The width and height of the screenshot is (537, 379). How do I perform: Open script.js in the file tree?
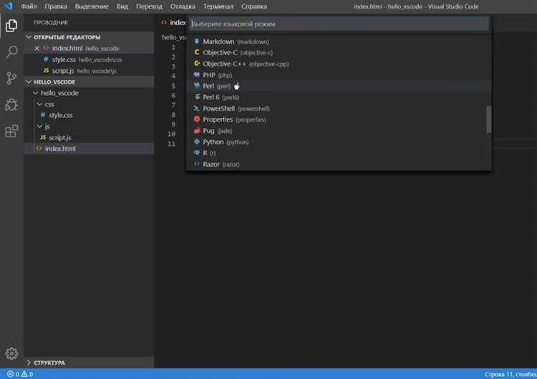click(60, 137)
